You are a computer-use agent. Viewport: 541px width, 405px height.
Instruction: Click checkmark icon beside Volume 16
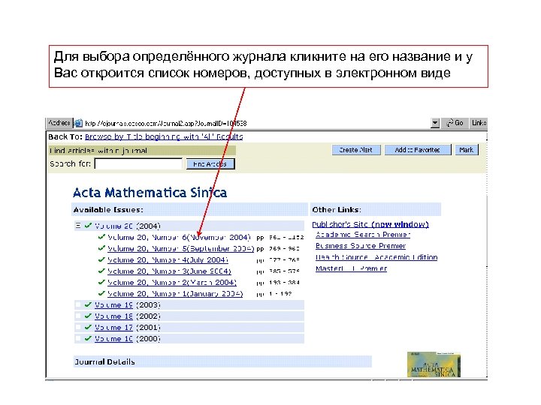(88, 338)
